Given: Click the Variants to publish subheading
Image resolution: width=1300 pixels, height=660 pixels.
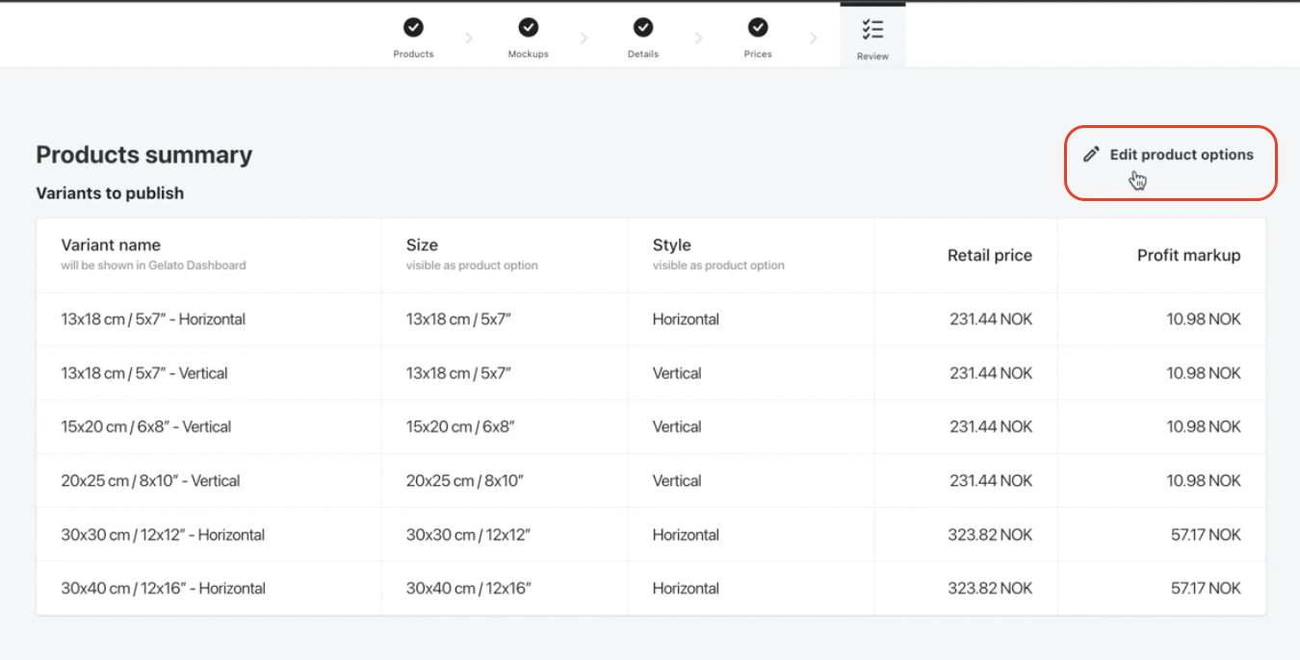Looking at the screenshot, I should [x=110, y=193].
